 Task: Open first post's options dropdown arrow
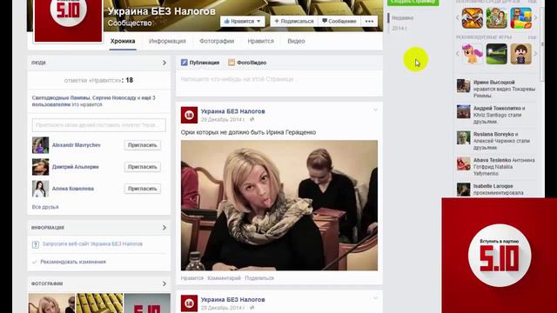point(375,110)
